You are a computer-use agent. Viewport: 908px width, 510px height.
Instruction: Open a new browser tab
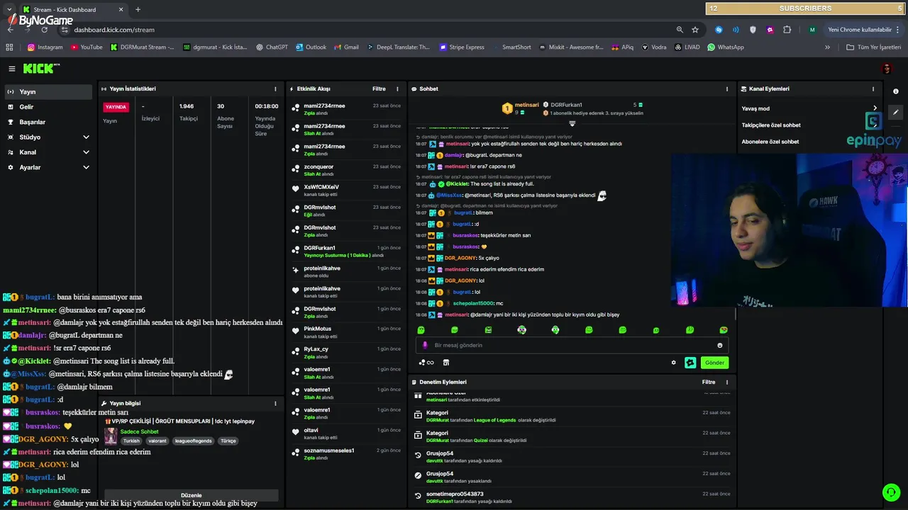pyautogui.click(x=138, y=10)
